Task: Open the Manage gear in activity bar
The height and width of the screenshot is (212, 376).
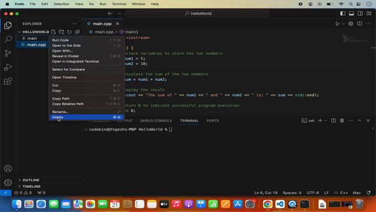Action: [x=8, y=183]
